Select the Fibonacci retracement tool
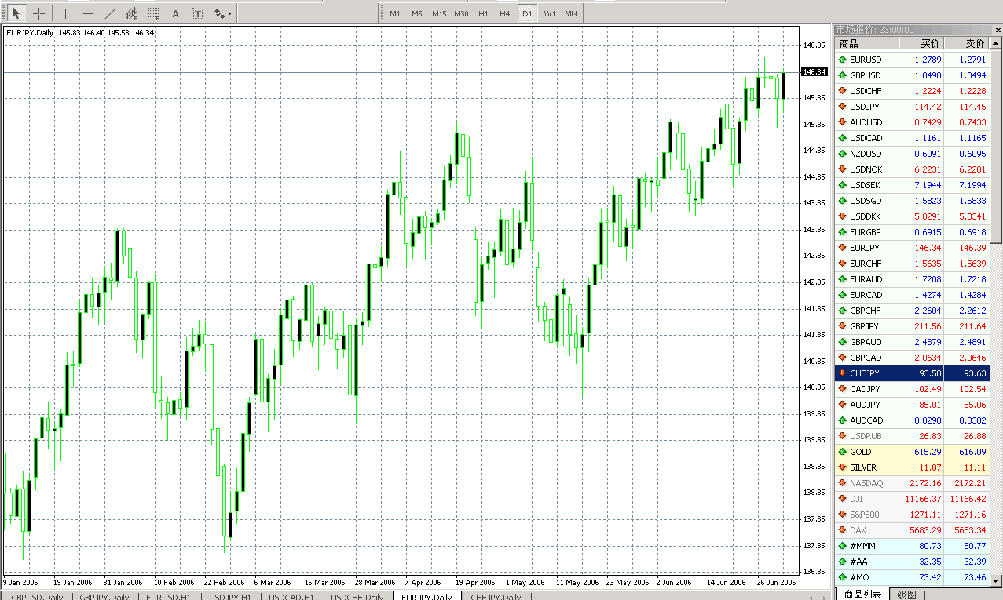This screenshot has width=1003, height=600. click(x=153, y=13)
